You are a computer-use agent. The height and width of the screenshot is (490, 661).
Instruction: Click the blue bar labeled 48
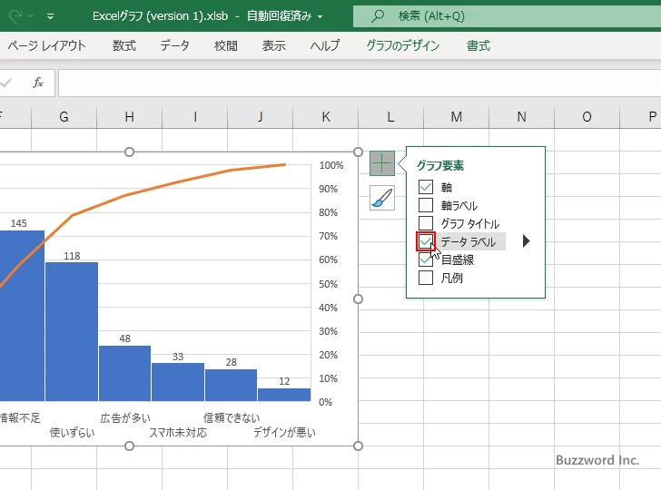tap(124, 373)
